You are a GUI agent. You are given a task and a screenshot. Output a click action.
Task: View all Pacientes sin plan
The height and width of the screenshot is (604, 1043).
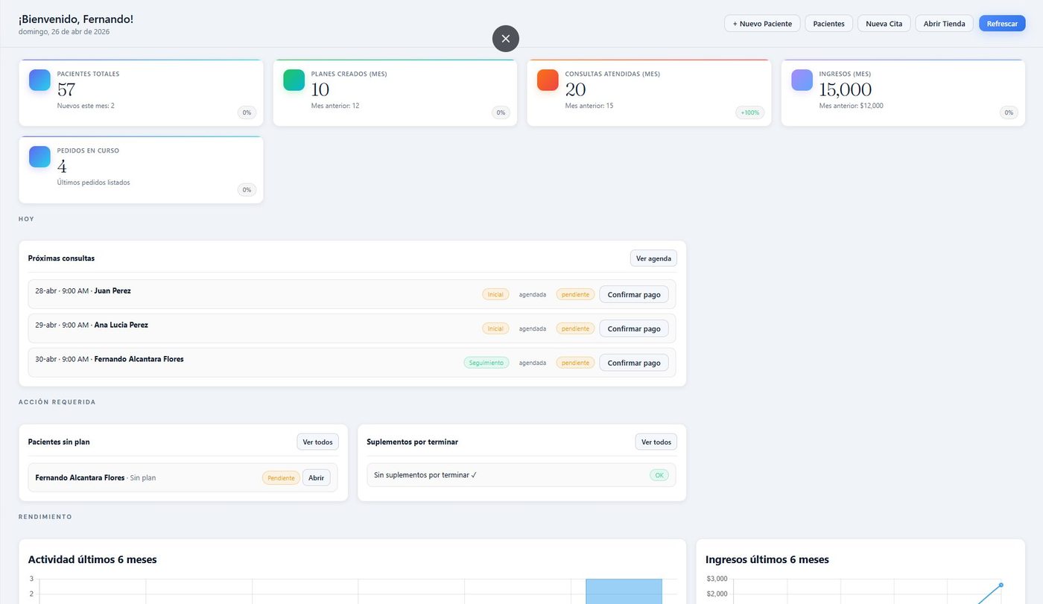(x=317, y=442)
